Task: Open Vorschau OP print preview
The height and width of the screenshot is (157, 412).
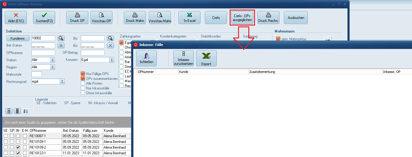Action: click(x=102, y=18)
